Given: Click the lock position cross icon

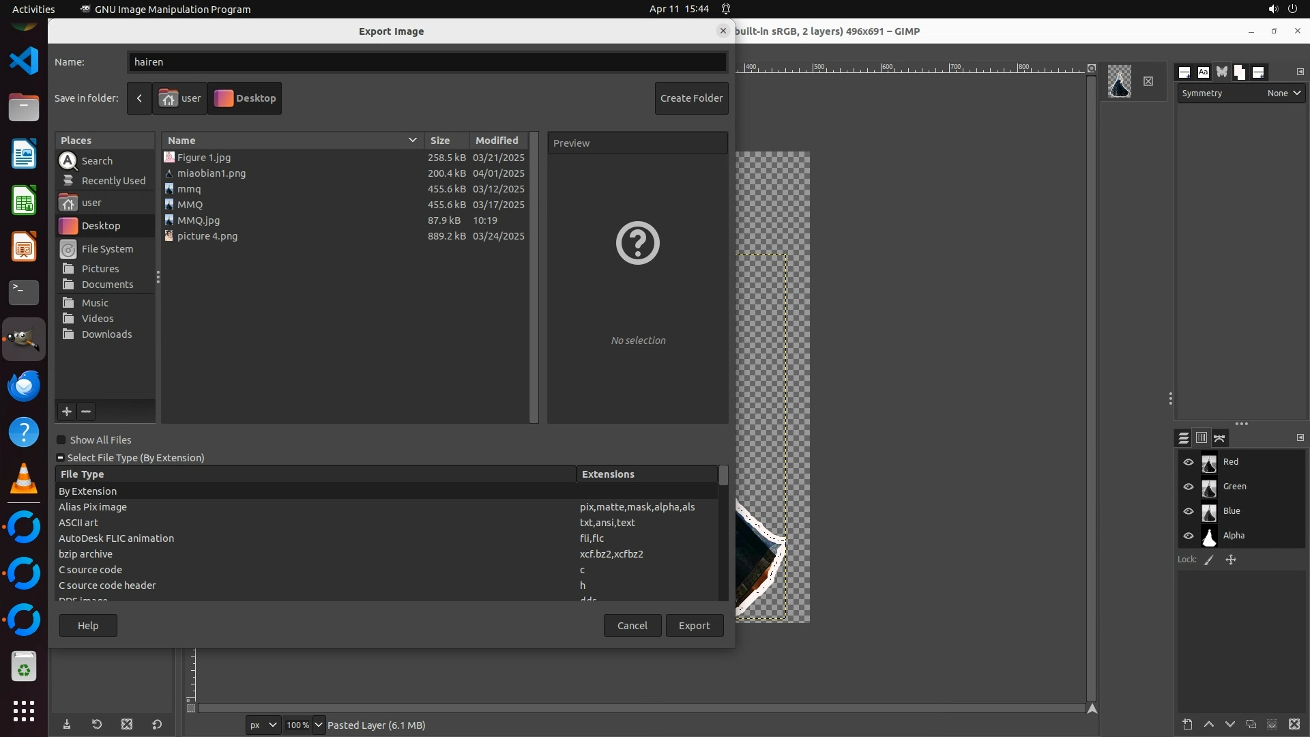Looking at the screenshot, I should (1231, 560).
